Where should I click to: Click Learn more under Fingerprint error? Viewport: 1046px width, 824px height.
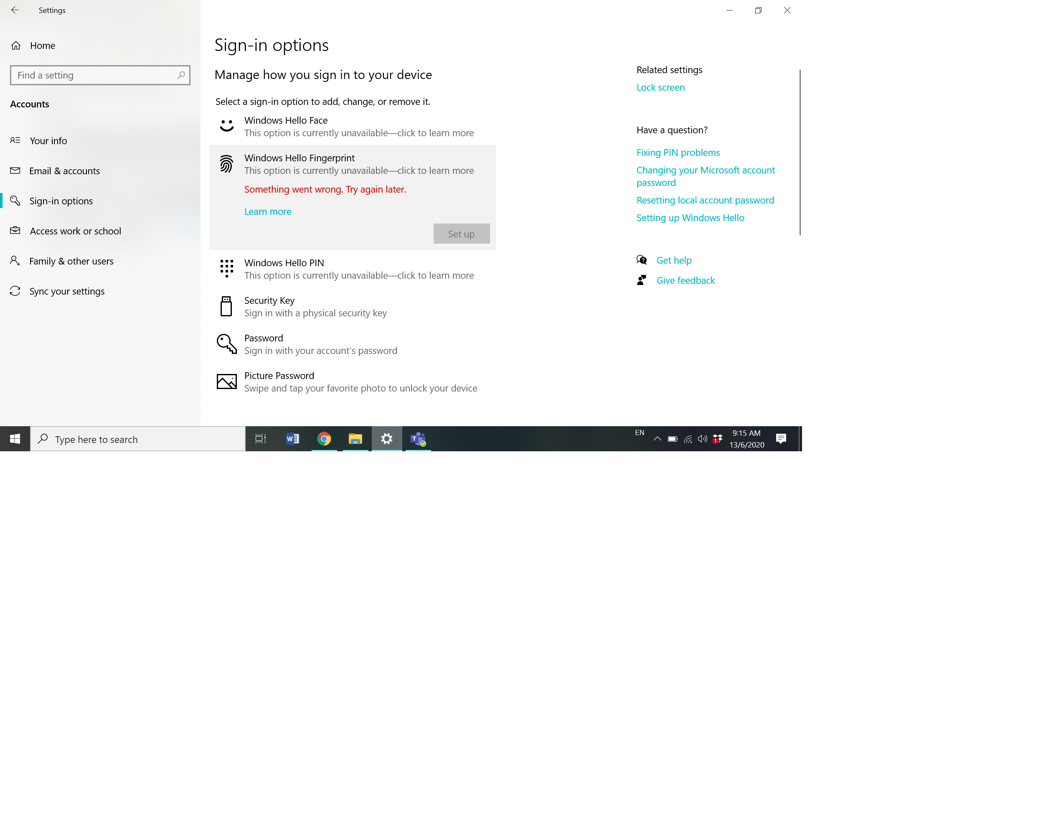click(268, 212)
